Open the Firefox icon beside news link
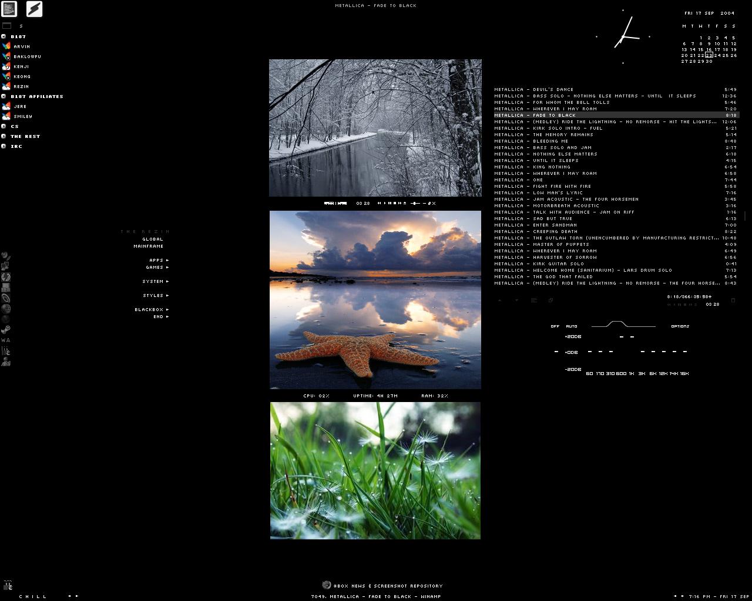752x601 pixels. pyautogui.click(x=327, y=585)
